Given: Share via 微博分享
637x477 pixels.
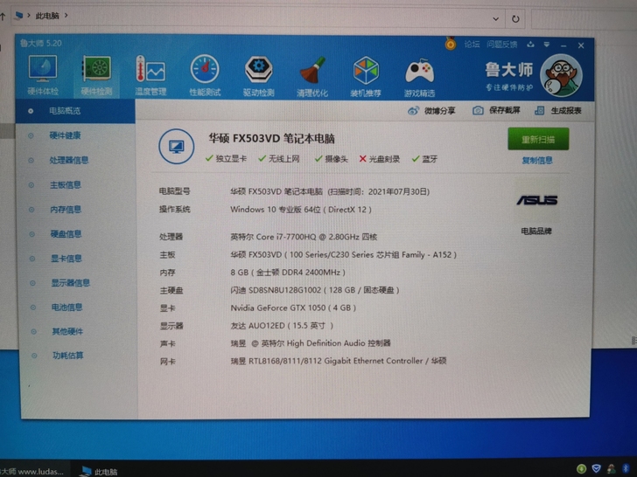Looking at the screenshot, I should [x=431, y=111].
